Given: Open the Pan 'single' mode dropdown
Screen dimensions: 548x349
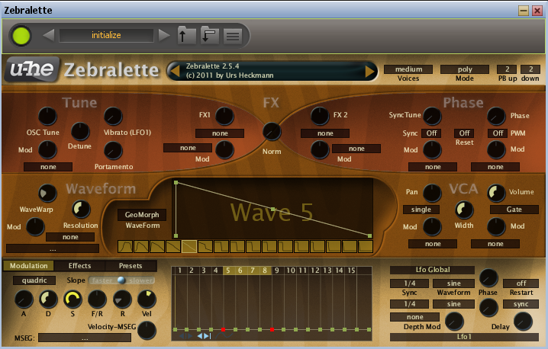Looking at the screenshot, I should point(421,210).
